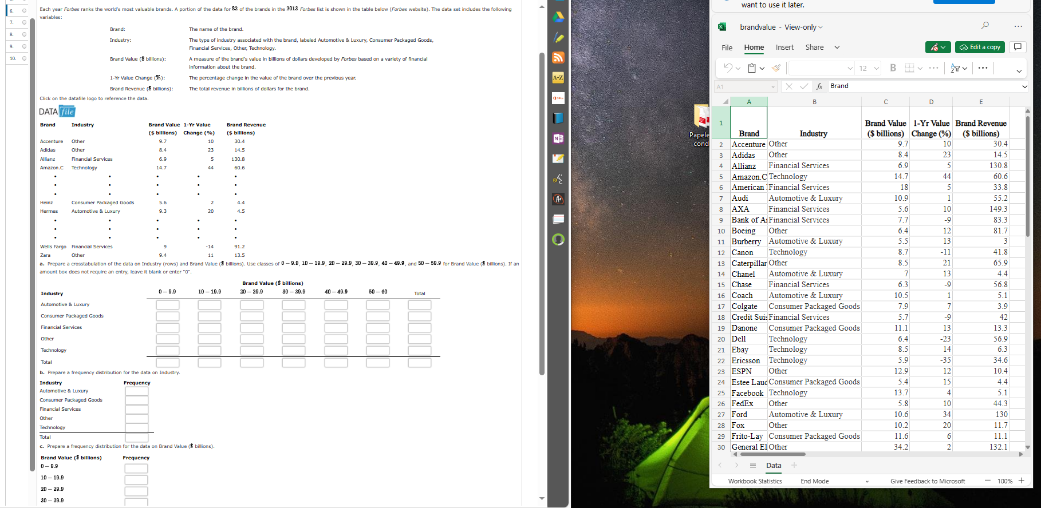1041x508 pixels.
Task: Open Sort & Filter tool
Action: coord(955,68)
